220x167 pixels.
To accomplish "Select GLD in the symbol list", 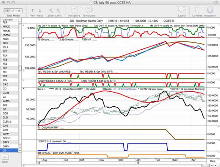I will (x=5, y=117).
